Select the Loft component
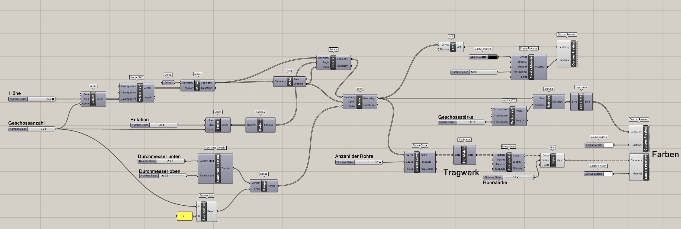This screenshot has height=229, width=681. 453,47
